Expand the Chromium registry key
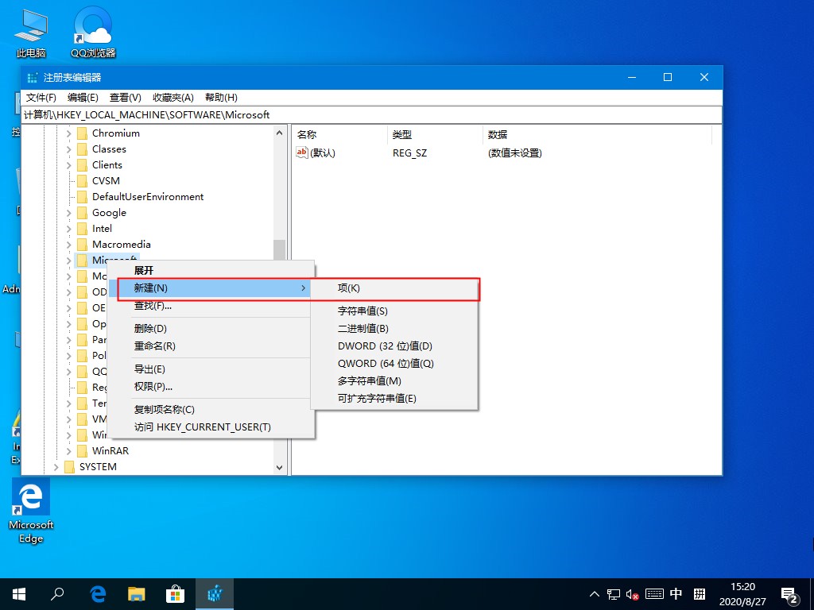 pyautogui.click(x=68, y=133)
